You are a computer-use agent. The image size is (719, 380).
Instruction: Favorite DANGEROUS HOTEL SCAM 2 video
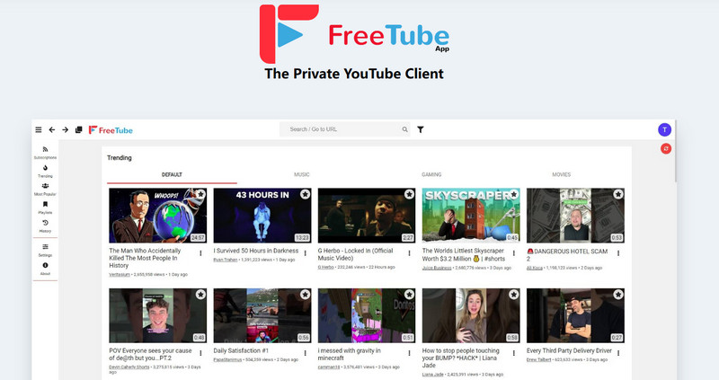(618, 194)
